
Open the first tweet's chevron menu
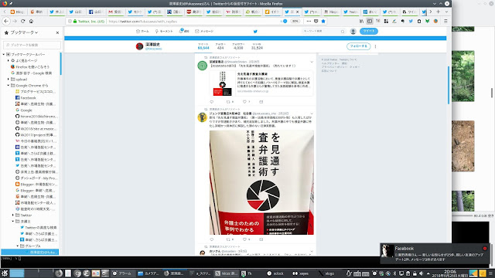pos(312,62)
